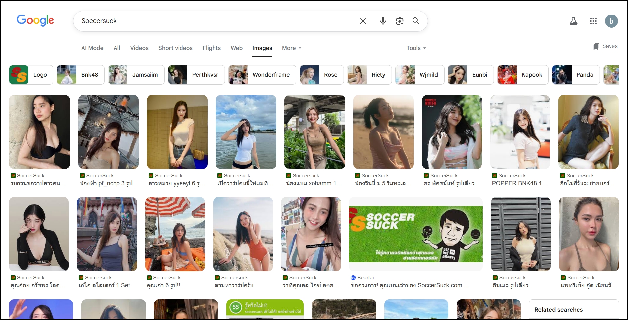Expand the Tools dropdown

coord(416,48)
